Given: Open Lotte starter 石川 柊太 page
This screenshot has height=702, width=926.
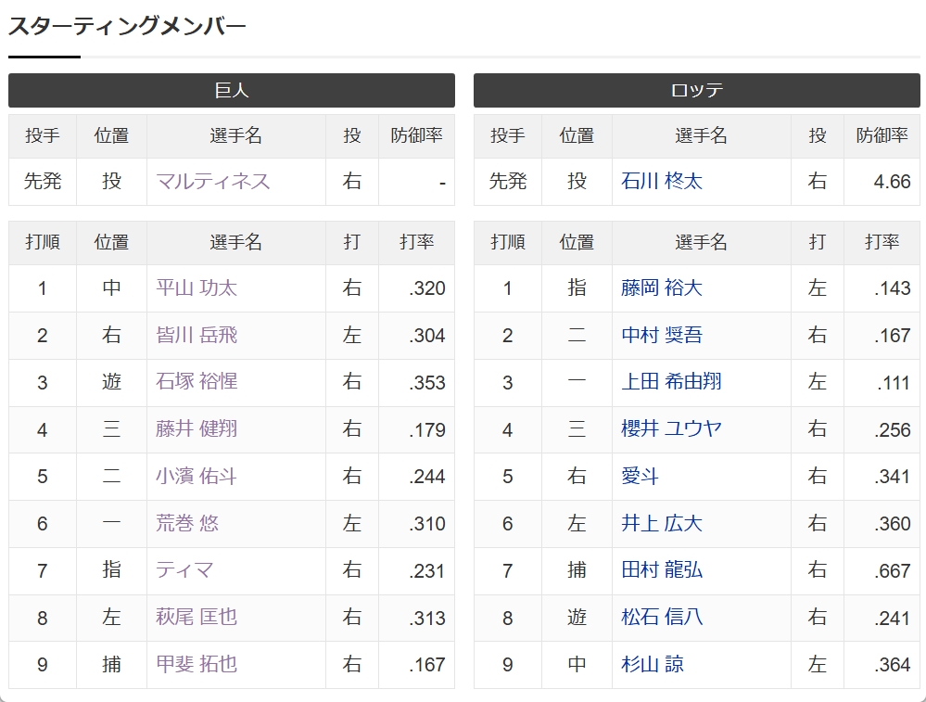Looking at the screenshot, I should click(x=662, y=182).
